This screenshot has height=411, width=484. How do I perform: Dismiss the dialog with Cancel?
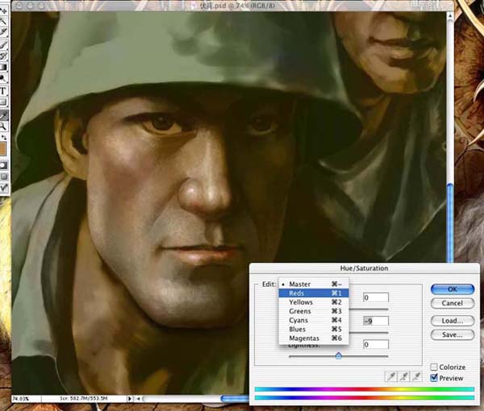click(453, 303)
